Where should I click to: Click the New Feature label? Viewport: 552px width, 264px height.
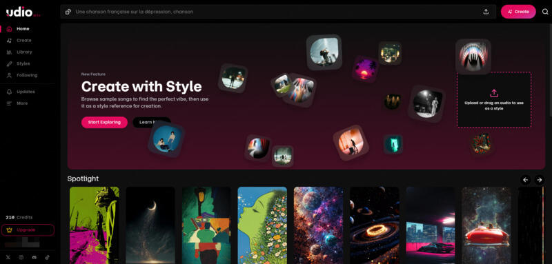pyautogui.click(x=93, y=74)
